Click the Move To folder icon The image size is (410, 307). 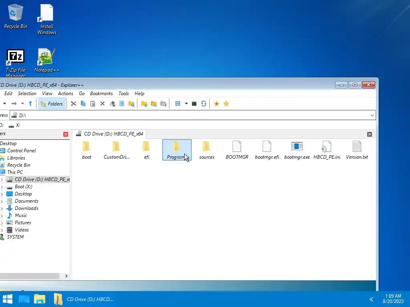[163, 104]
